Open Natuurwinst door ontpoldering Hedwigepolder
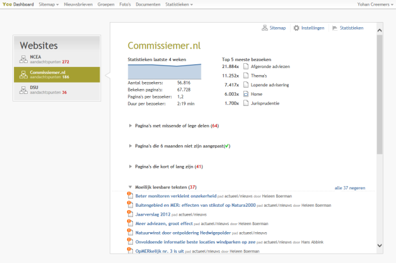This screenshot has height=263, width=396. tap(183, 233)
